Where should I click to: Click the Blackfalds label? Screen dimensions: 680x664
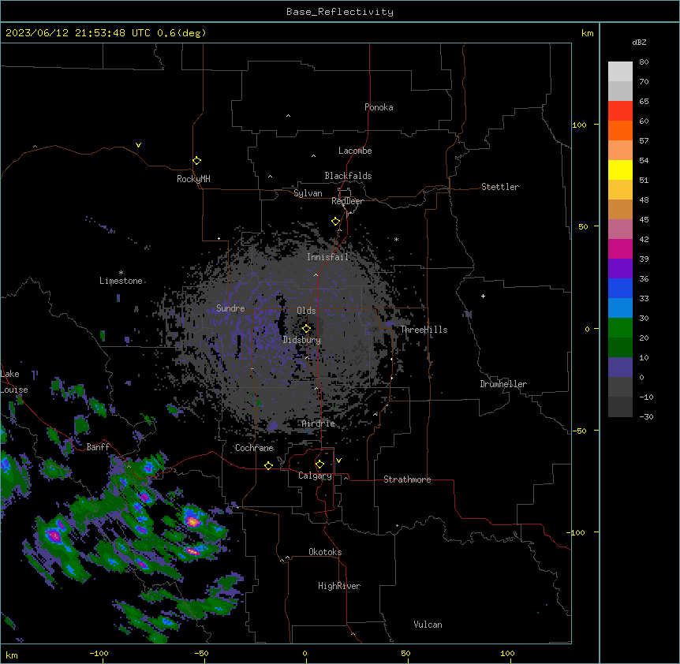coord(348,176)
